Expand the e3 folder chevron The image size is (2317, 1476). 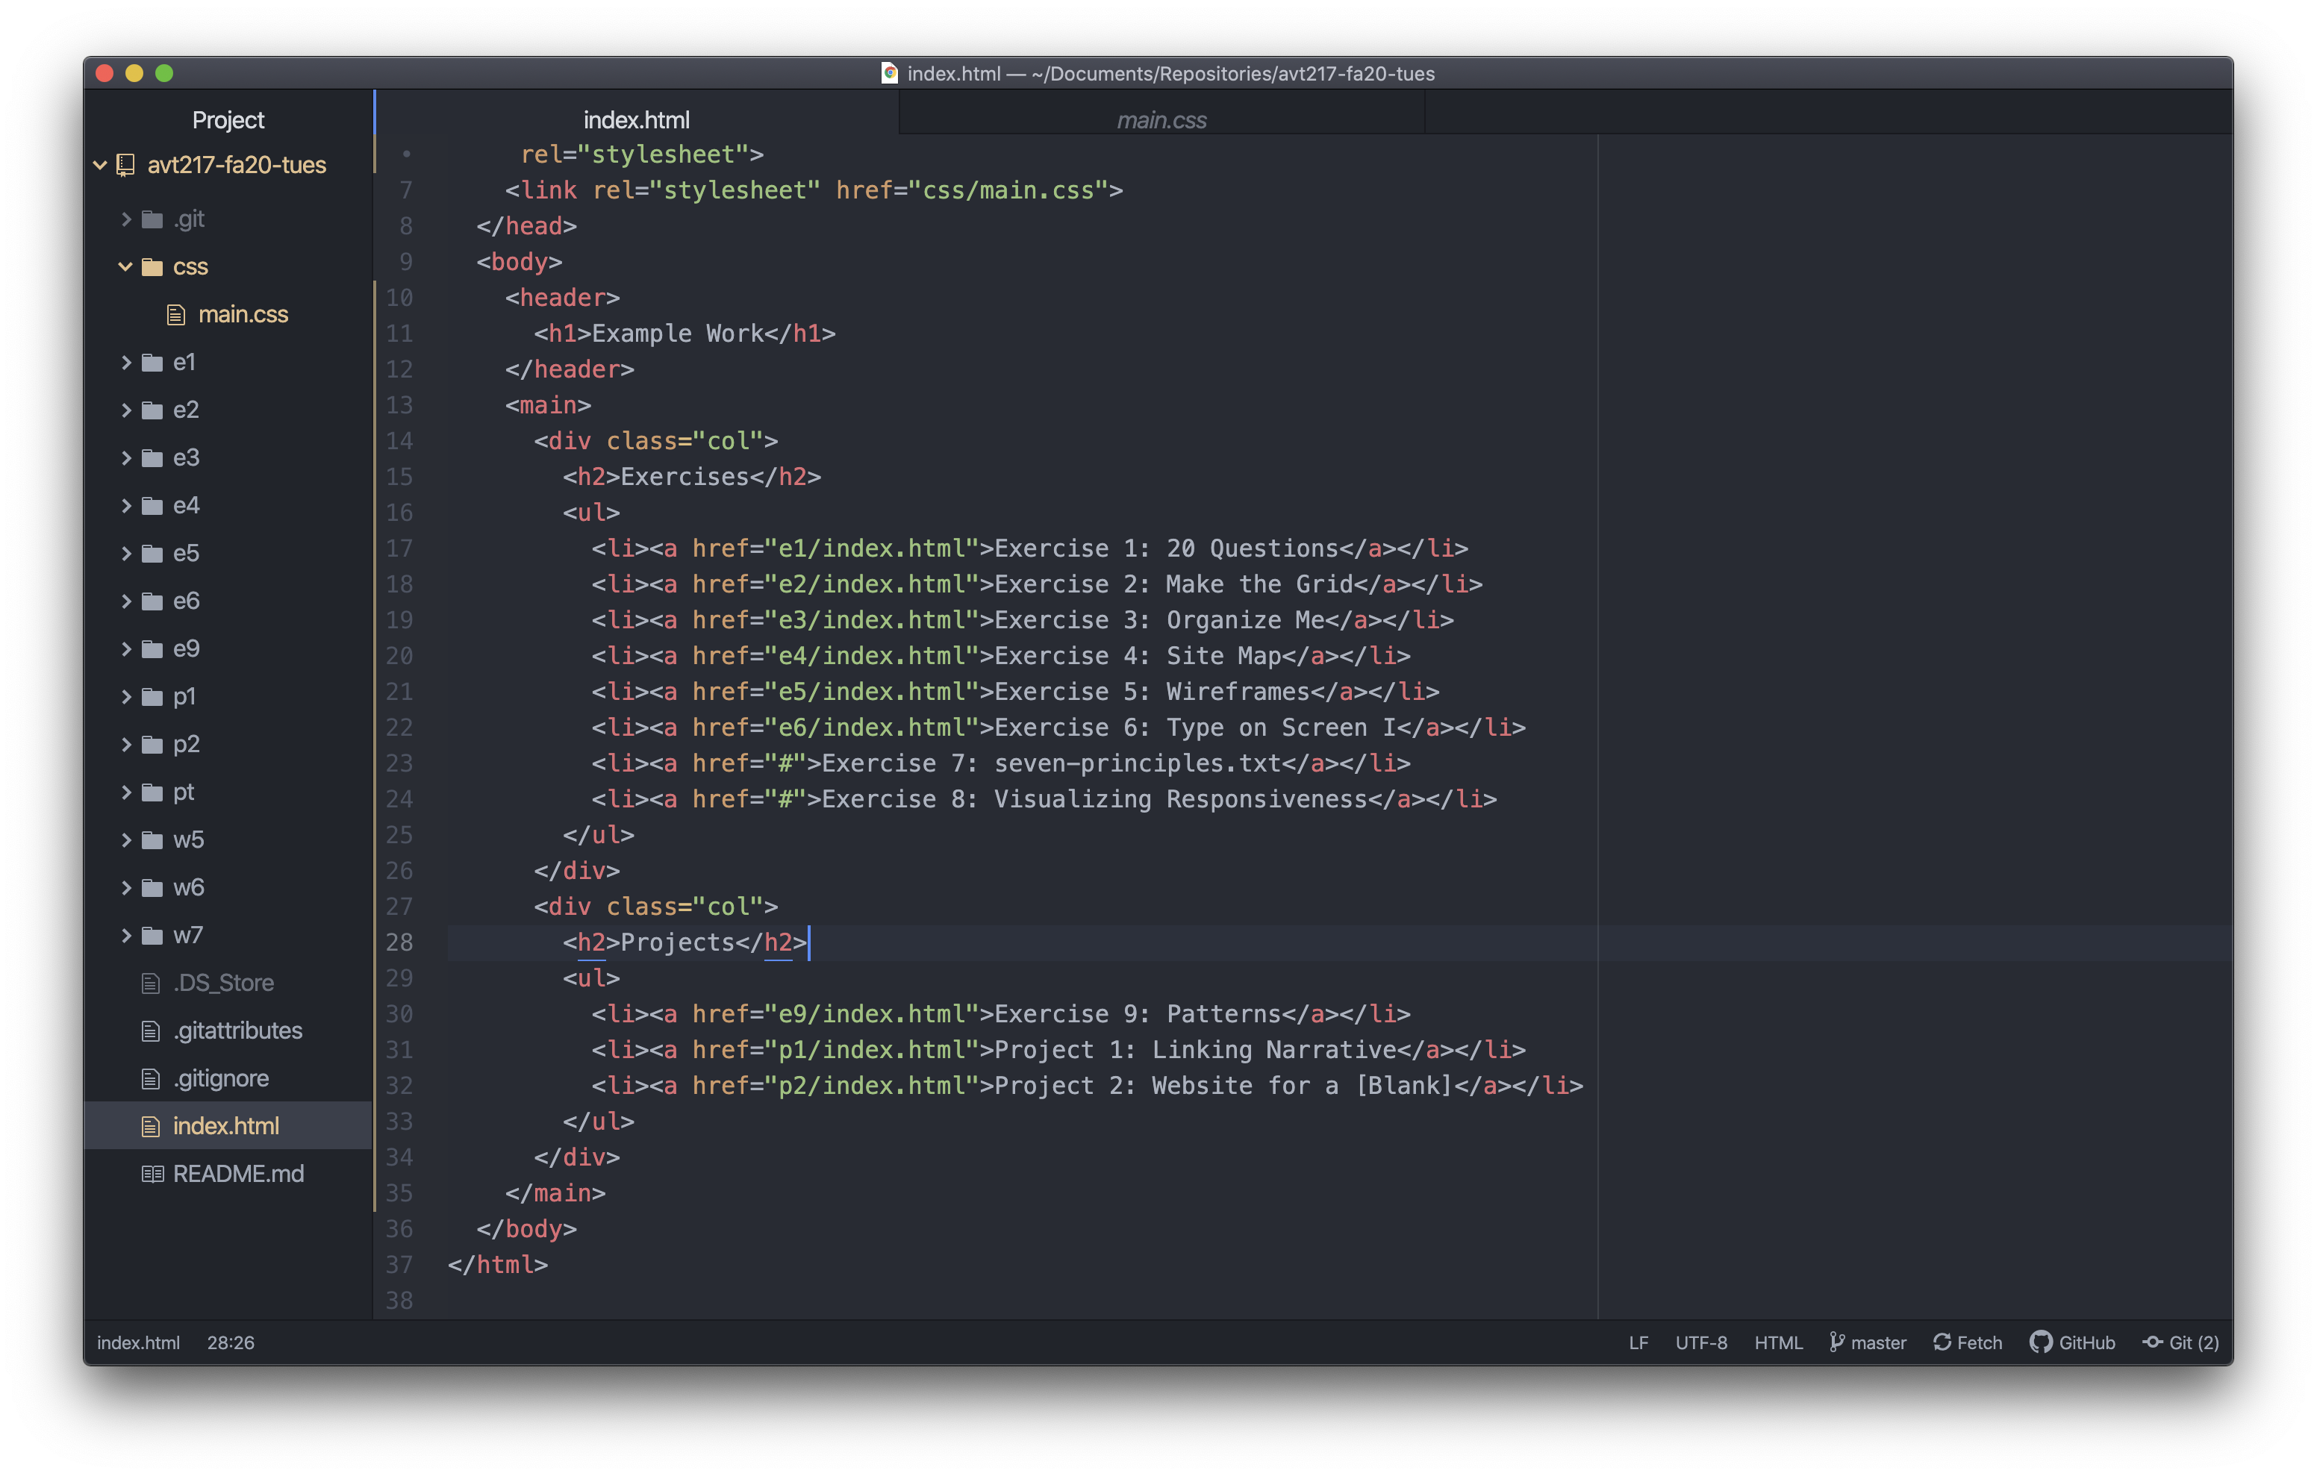tap(126, 458)
